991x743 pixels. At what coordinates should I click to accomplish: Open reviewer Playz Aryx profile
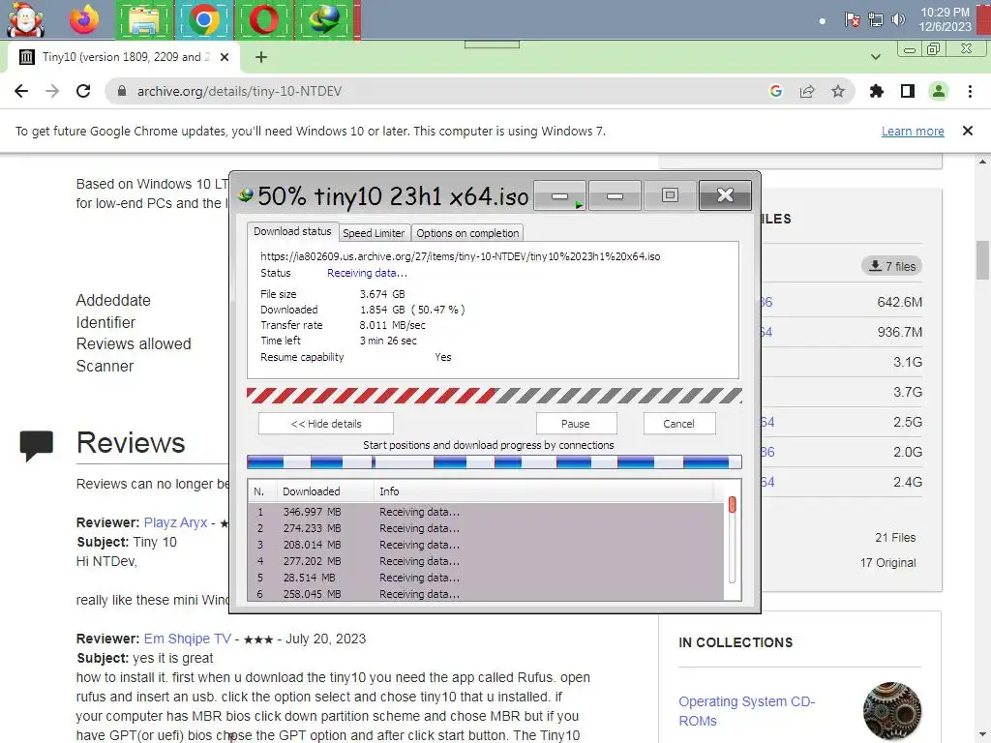click(176, 522)
